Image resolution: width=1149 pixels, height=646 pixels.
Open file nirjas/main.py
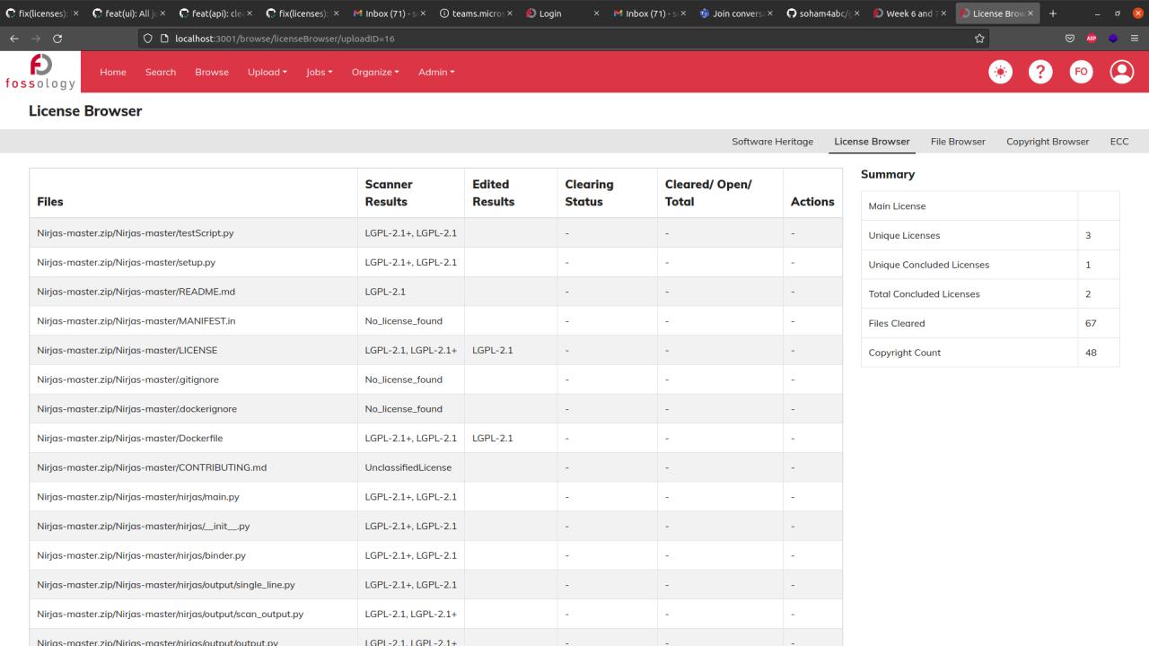pyautogui.click(x=138, y=497)
